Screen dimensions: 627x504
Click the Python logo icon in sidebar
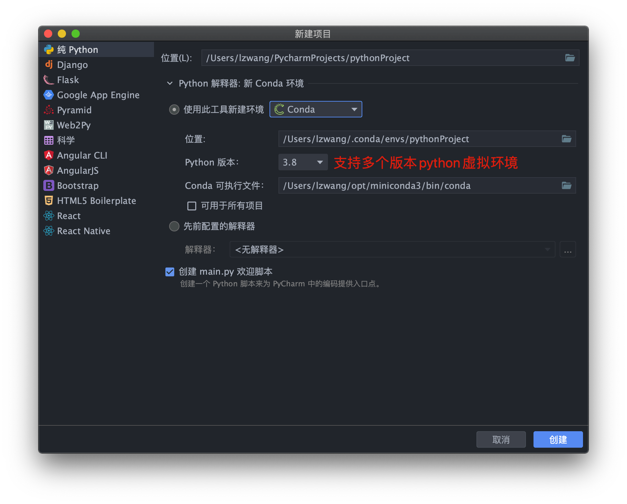[x=49, y=50]
